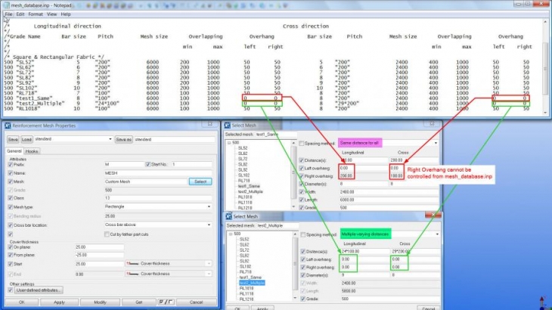Toggle the Prefix checkbox
The height and width of the screenshot is (310, 552).
12,164
